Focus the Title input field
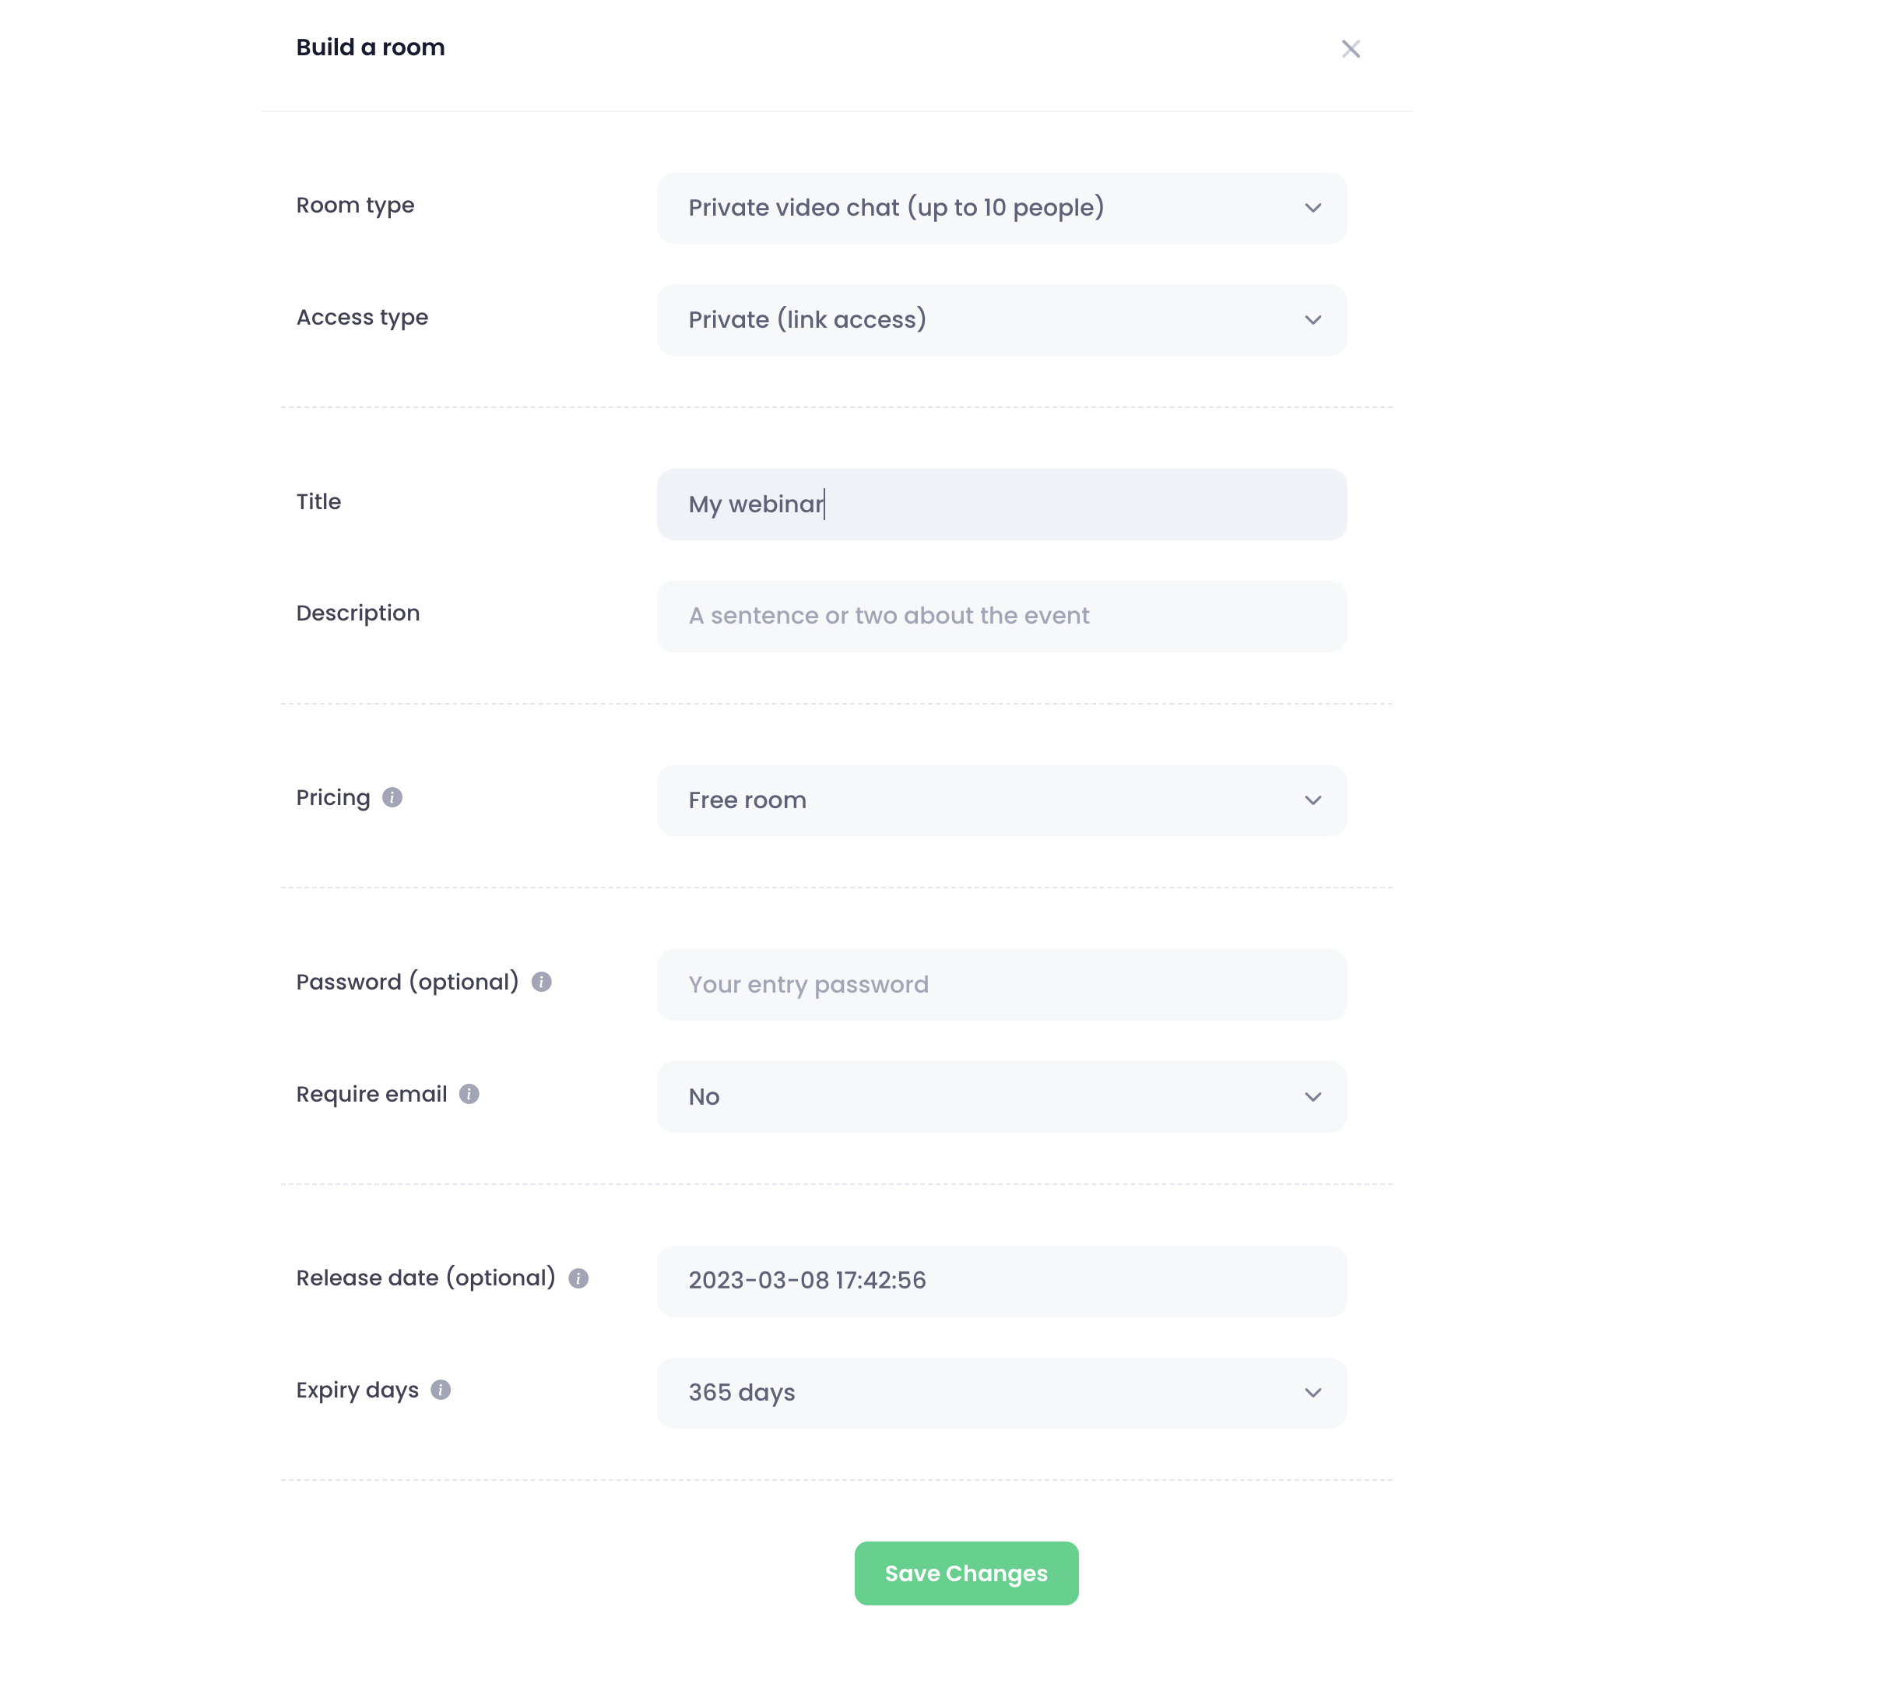Screen dimensions: 1887x1691 click(x=1000, y=504)
